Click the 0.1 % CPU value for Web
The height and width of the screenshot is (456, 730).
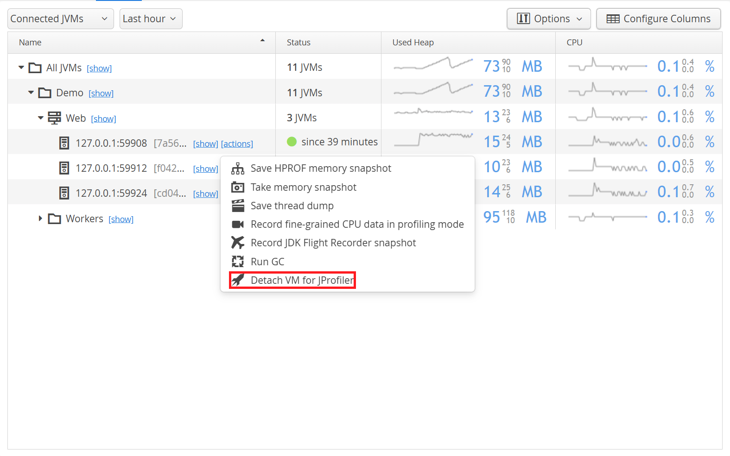click(686, 117)
